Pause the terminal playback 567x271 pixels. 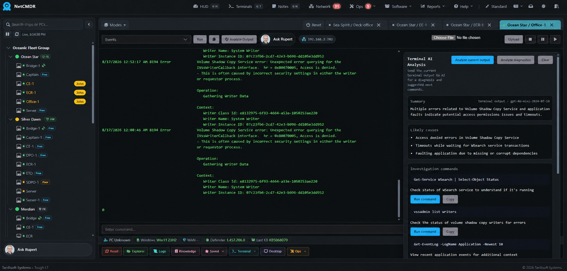click(543, 39)
